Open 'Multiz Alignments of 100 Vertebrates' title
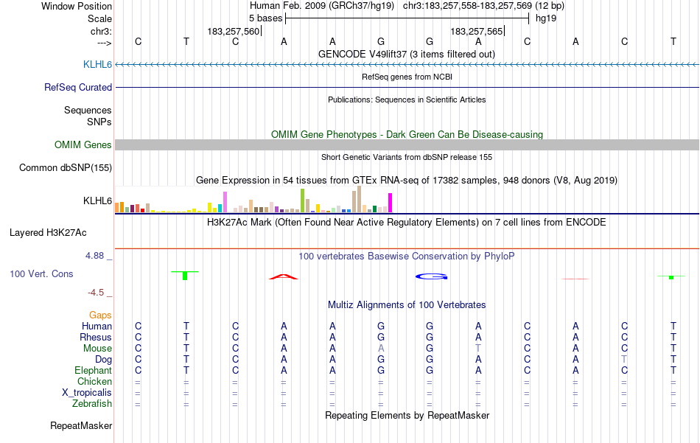700x443 pixels. tap(407, 305)
